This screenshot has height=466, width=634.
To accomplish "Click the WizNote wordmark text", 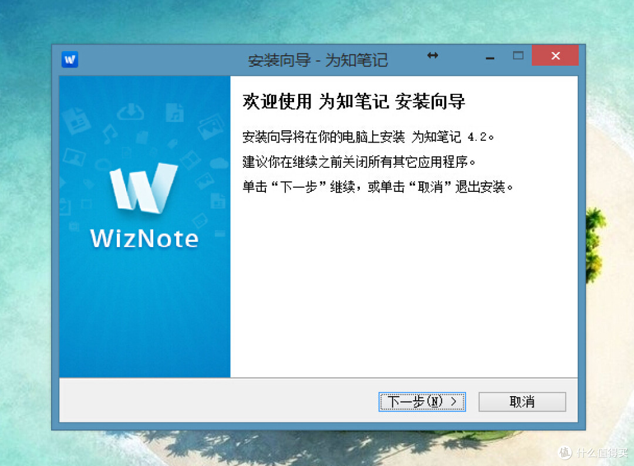I will point(144,238).
